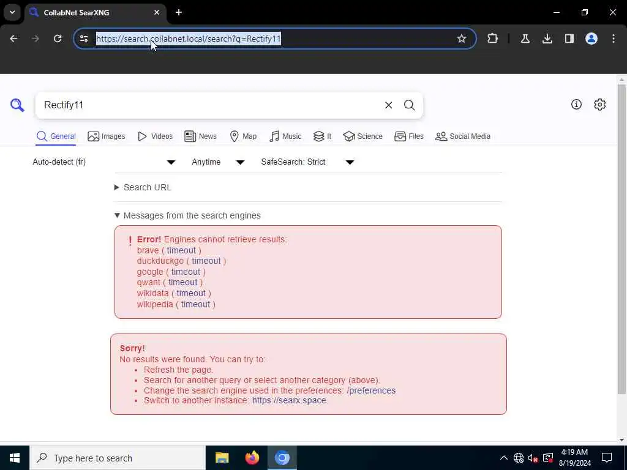Switch to the General category
Screen dimensions: 627x470
(x=56, y=136)
